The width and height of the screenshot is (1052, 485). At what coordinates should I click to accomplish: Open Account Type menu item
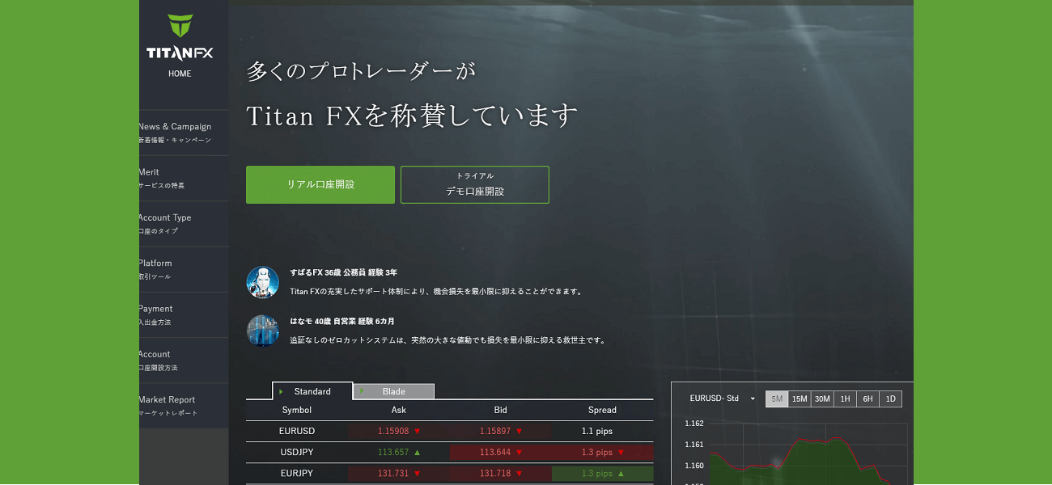[184, 224]
